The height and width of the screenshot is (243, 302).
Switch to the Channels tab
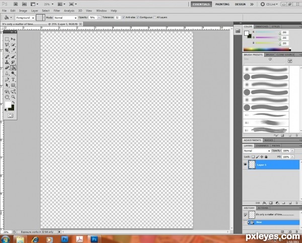coord(262,146)
